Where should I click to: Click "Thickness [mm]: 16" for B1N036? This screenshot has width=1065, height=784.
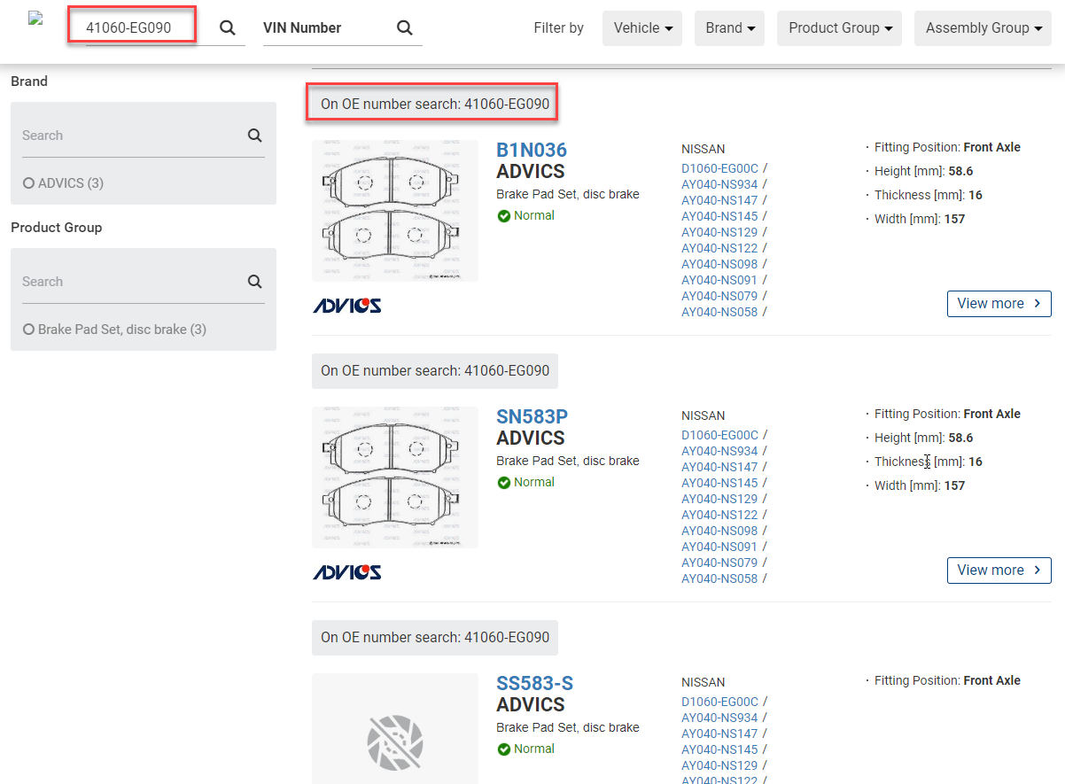tap(929, 195)
